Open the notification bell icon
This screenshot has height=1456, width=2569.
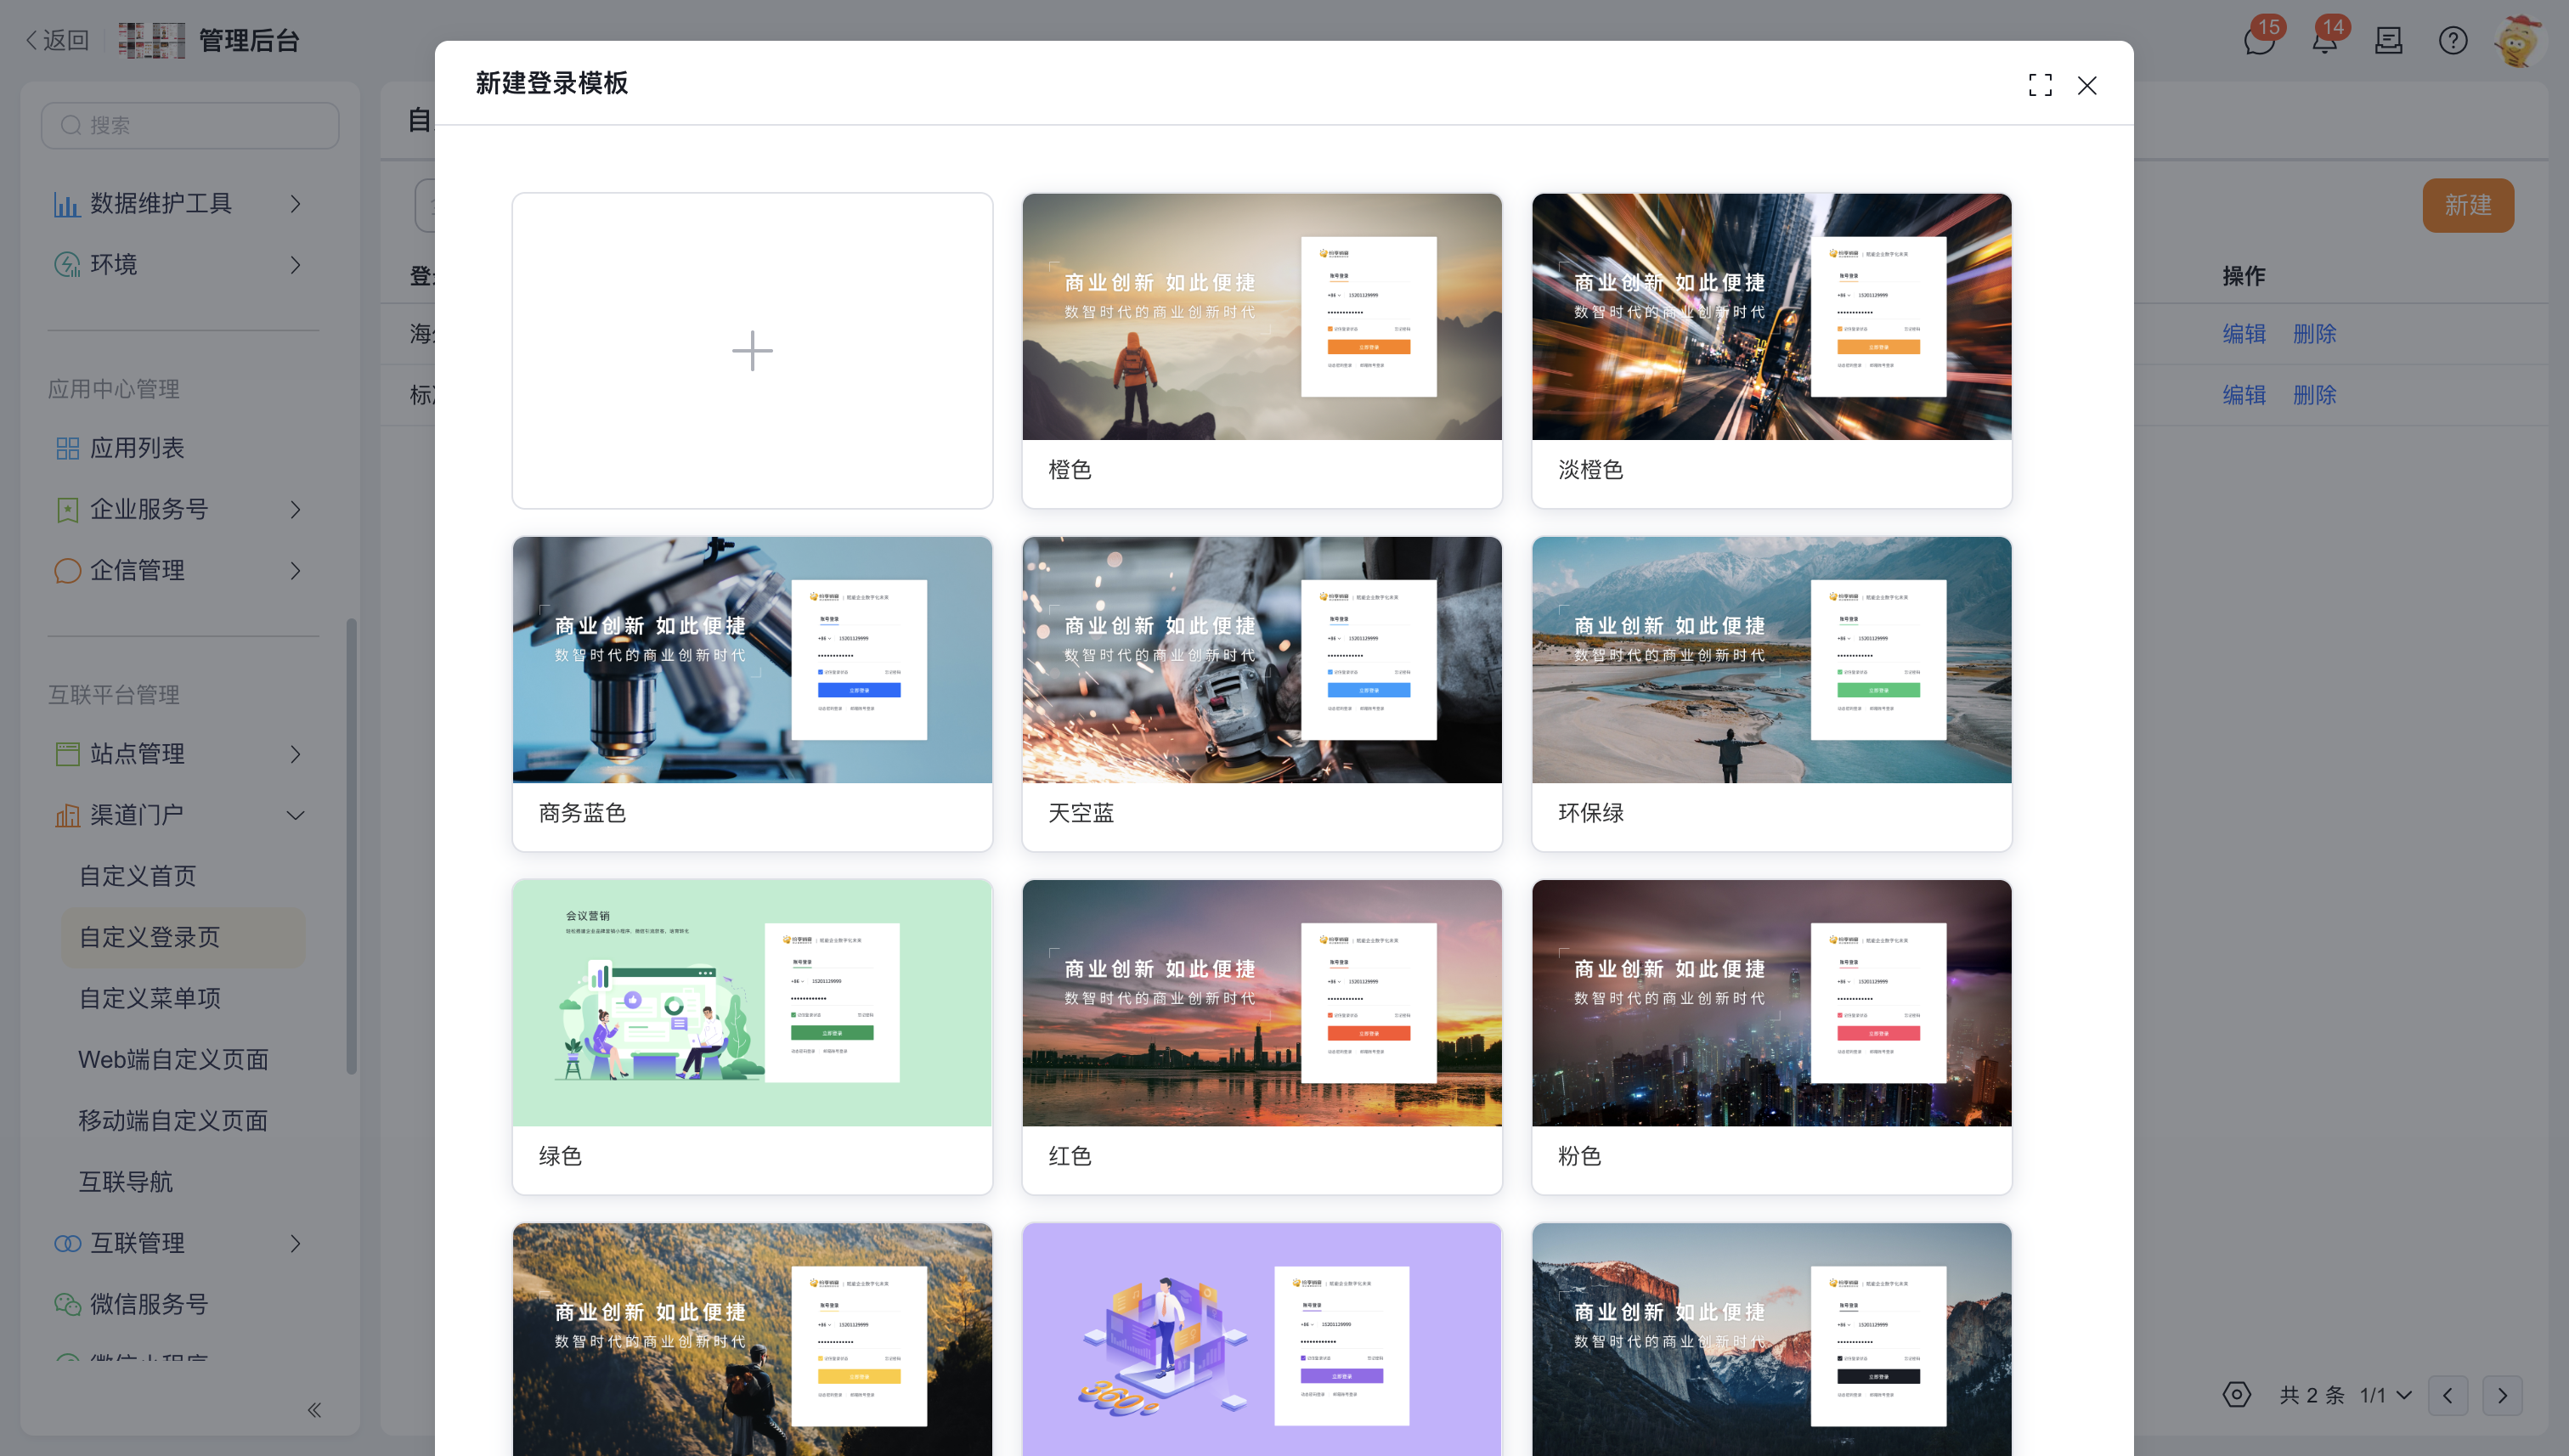pyautogui.click(x=2325, y=41)
